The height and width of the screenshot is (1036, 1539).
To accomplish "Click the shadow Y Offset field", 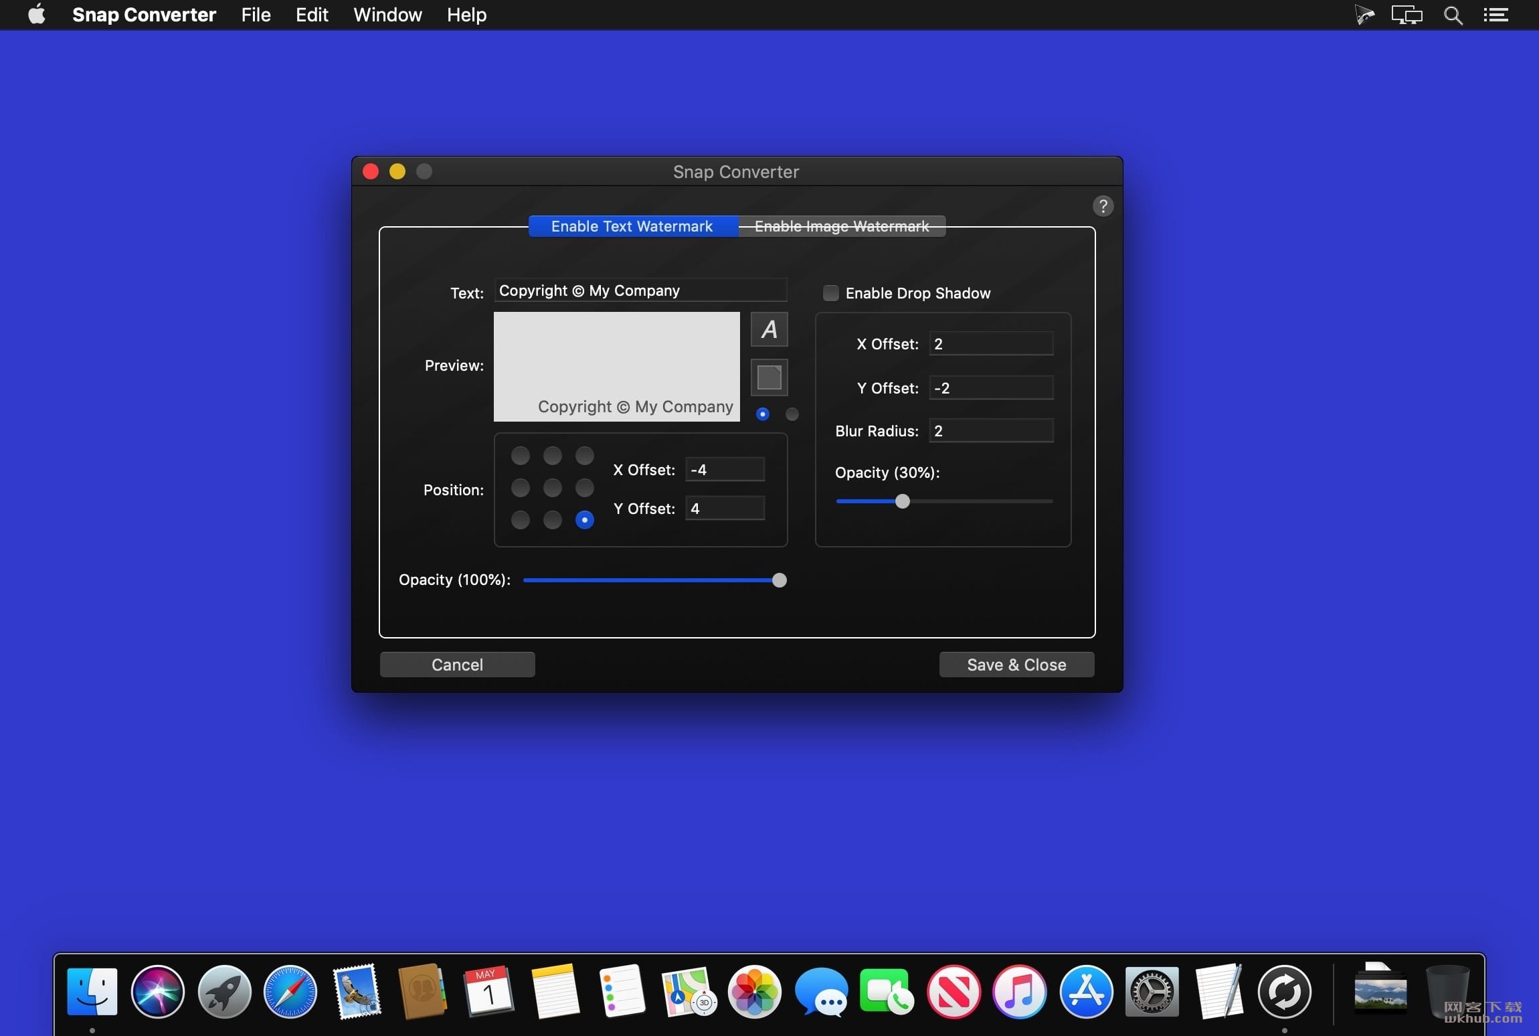I will (991, 387).
